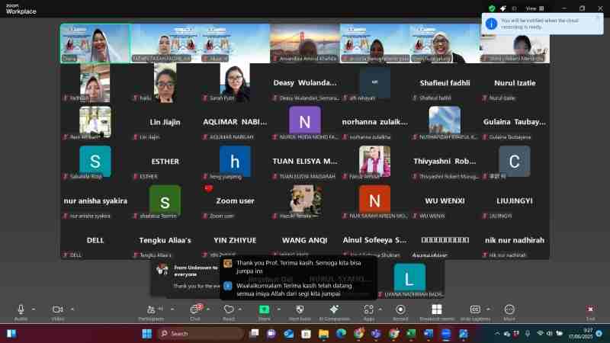Toggle the Video camera

pyautogui.click(x=57, y=311)
